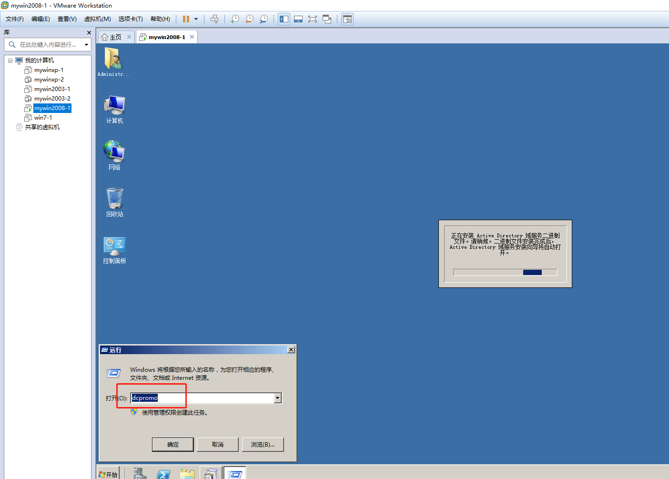Open the Run dialog history dropdown arrow
This screenshot has height=479, width=669.
point(278,398)
